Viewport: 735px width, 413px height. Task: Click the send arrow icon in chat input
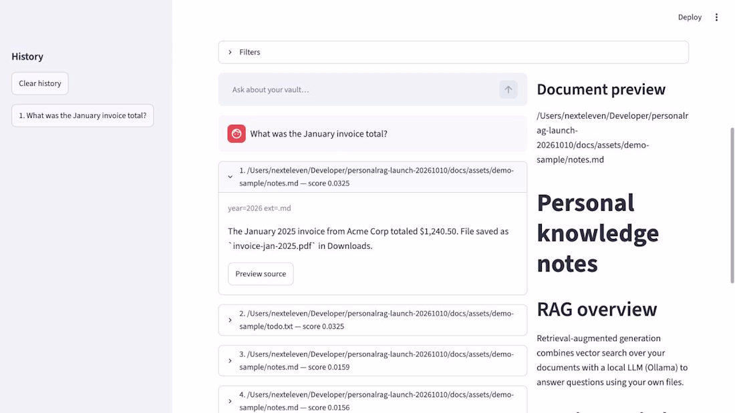coord(508,89)
